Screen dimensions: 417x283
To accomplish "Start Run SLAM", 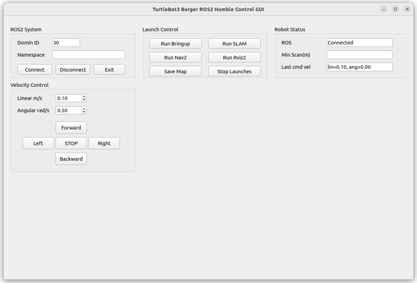I will click(234, 44).
